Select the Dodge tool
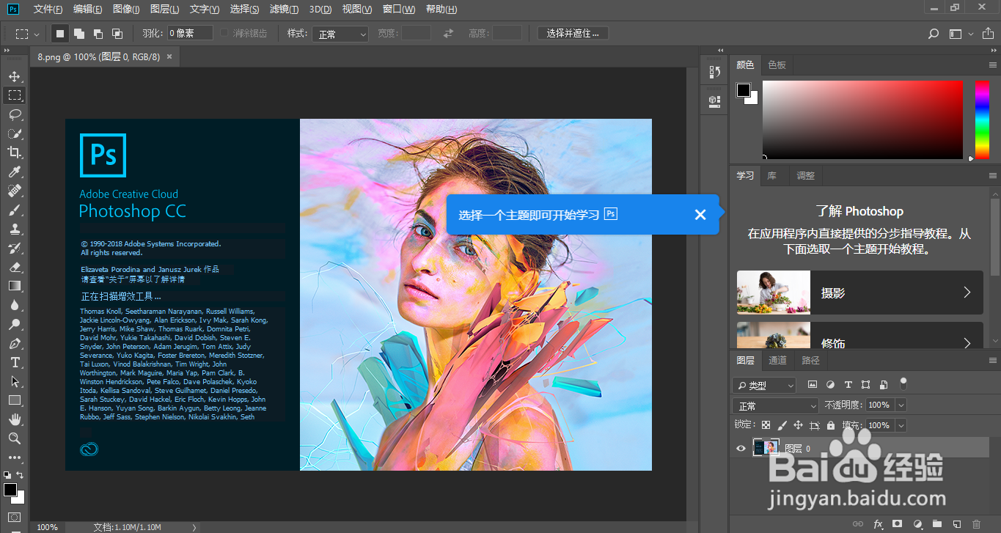The height and width of the screenshot is (533, 1001). pyautogui.click(x=15, y=324)
